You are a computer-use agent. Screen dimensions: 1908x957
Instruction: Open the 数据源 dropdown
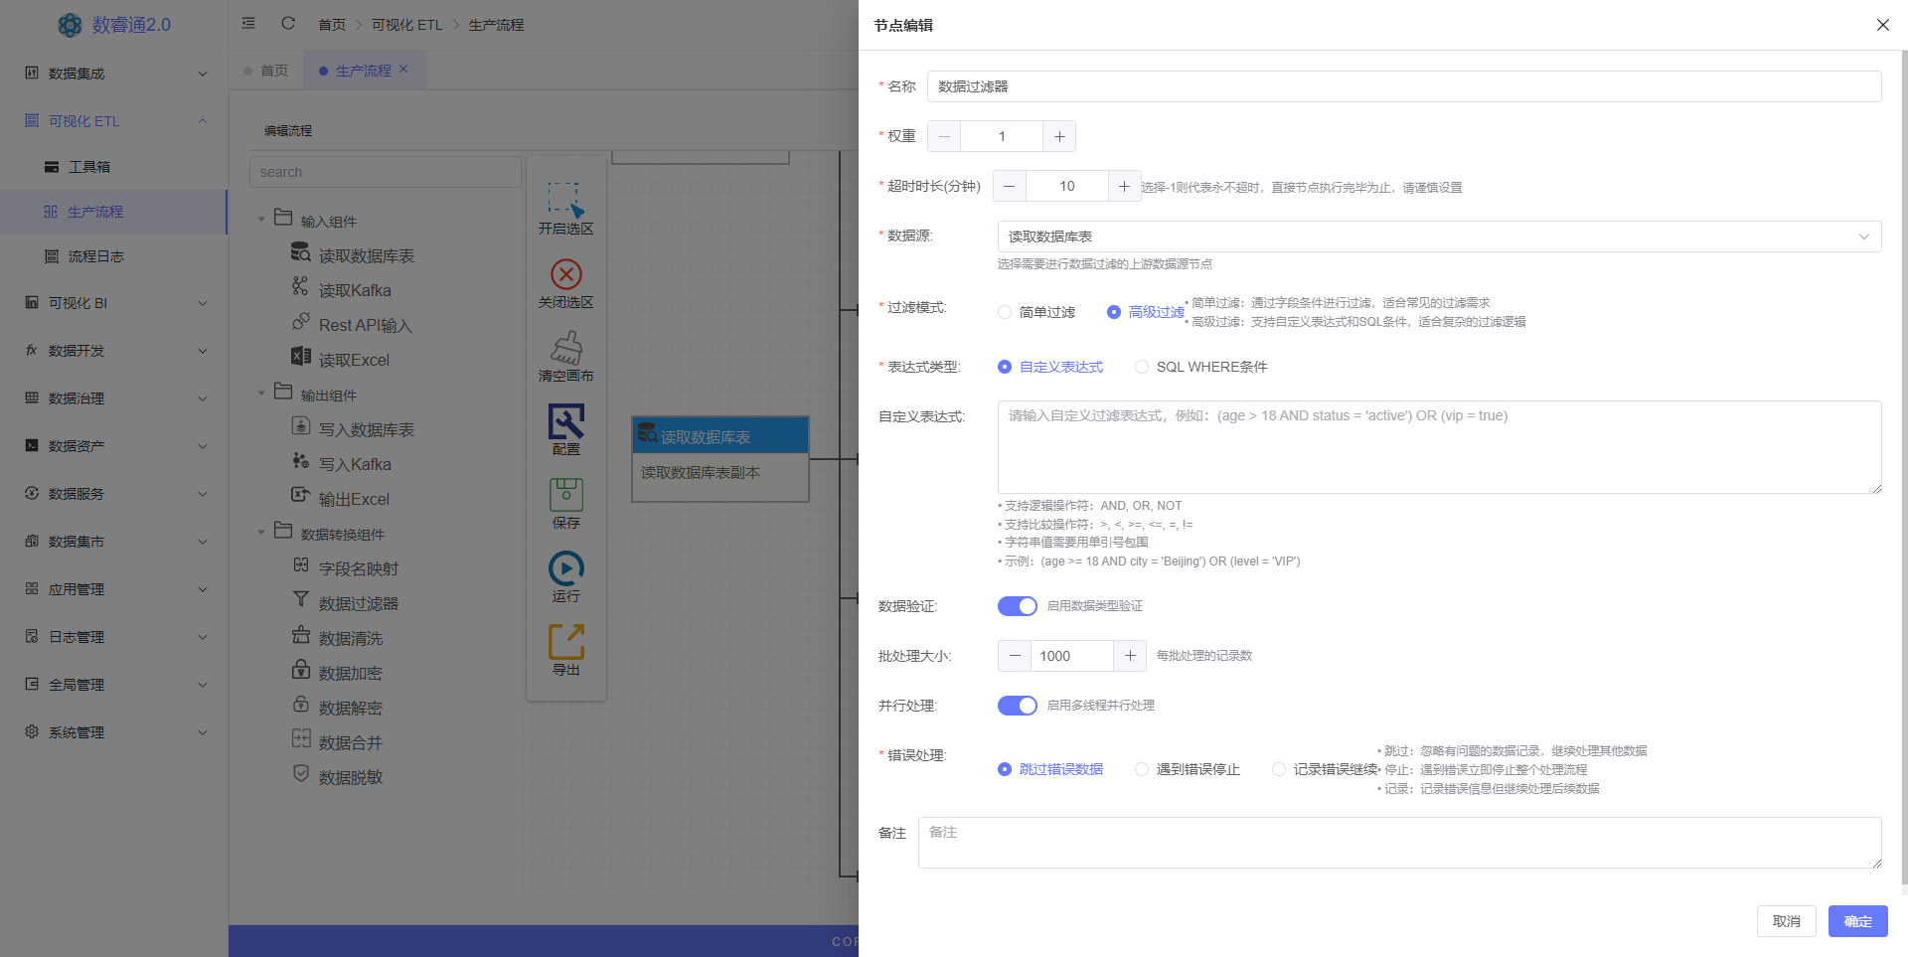(1439, 237)
